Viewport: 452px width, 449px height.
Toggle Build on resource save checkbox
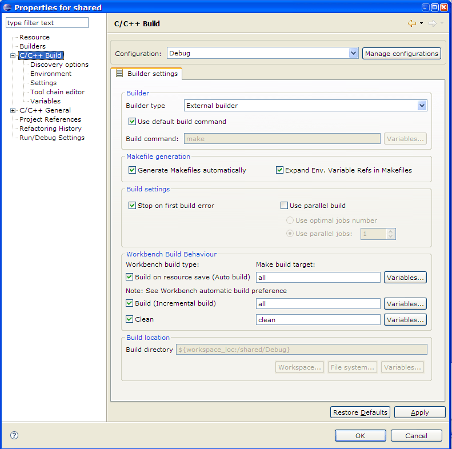coord(130,277)
